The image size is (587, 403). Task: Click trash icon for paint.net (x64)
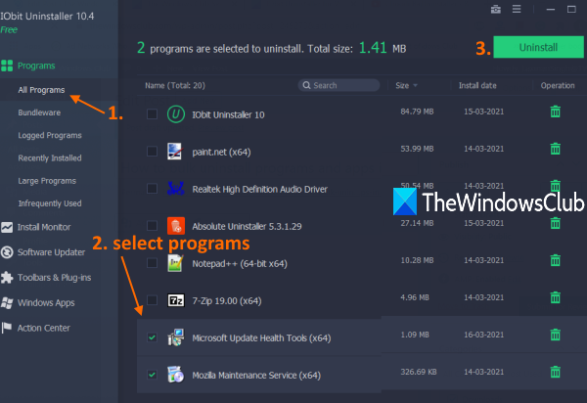555,149
